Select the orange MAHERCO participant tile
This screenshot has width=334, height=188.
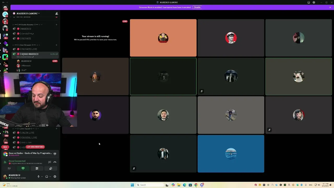(x=163, y=38)
